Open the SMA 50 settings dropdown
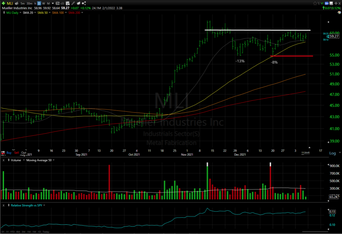Viewport: 342px width, 234px height. 50,13
